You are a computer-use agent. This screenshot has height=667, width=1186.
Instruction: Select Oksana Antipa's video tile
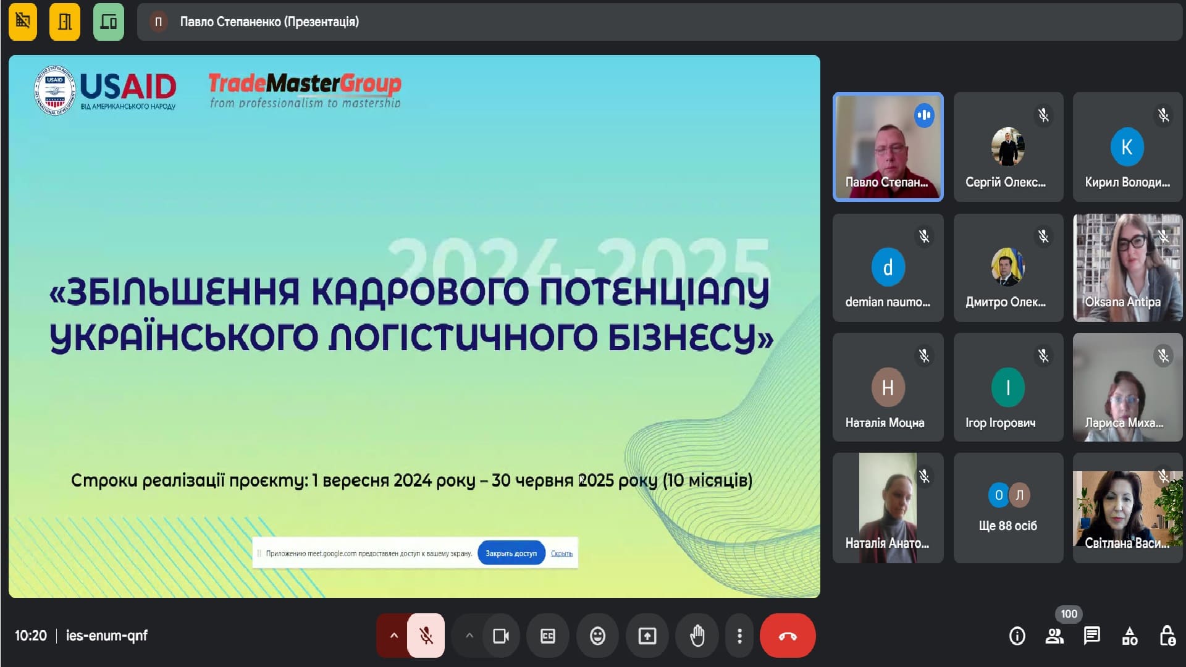1127,267
